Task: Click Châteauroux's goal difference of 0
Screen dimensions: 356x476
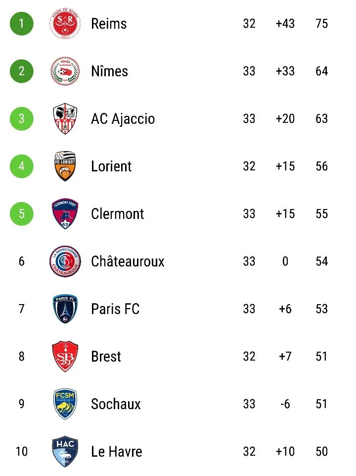Action: 285,262
